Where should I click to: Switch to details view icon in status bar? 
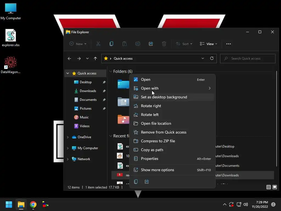point(268,187)
